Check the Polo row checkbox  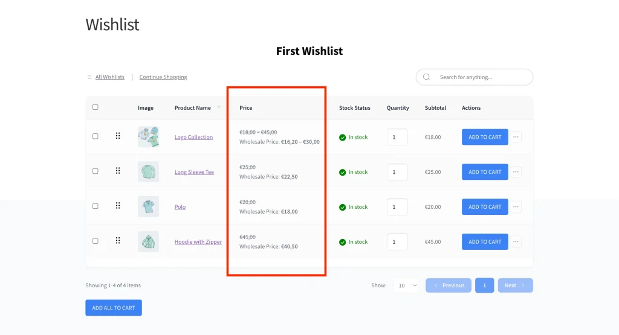click(95, 206)
